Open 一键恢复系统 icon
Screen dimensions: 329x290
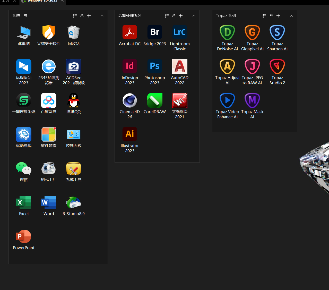(x=24, y=100)
